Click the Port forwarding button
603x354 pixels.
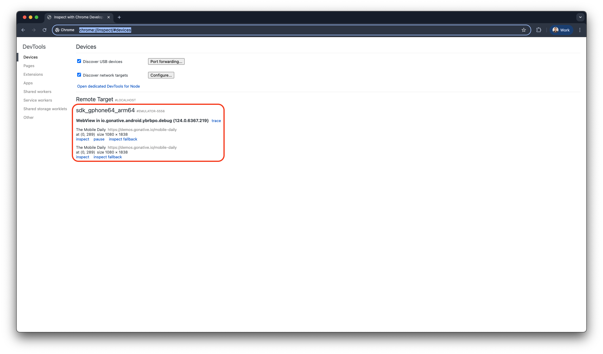coord(166,61)
